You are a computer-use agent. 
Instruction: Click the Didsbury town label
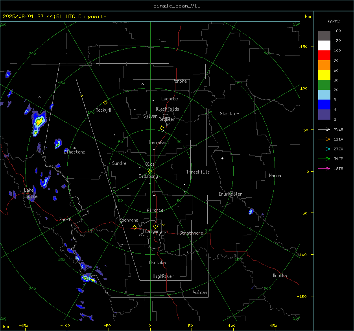click(148, 176)
